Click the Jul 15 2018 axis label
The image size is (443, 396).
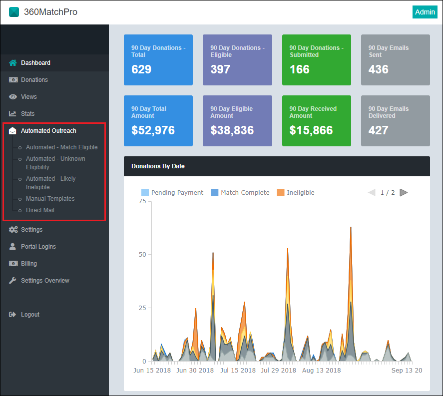238,371
